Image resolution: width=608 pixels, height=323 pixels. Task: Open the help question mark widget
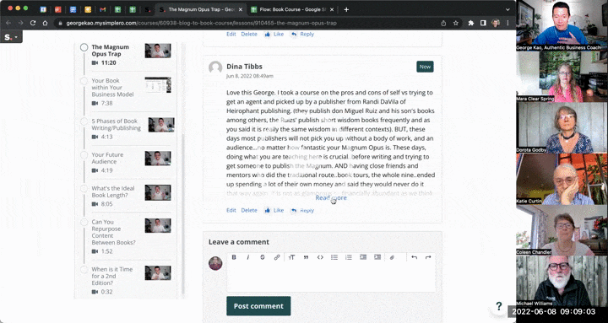(499, 306)
